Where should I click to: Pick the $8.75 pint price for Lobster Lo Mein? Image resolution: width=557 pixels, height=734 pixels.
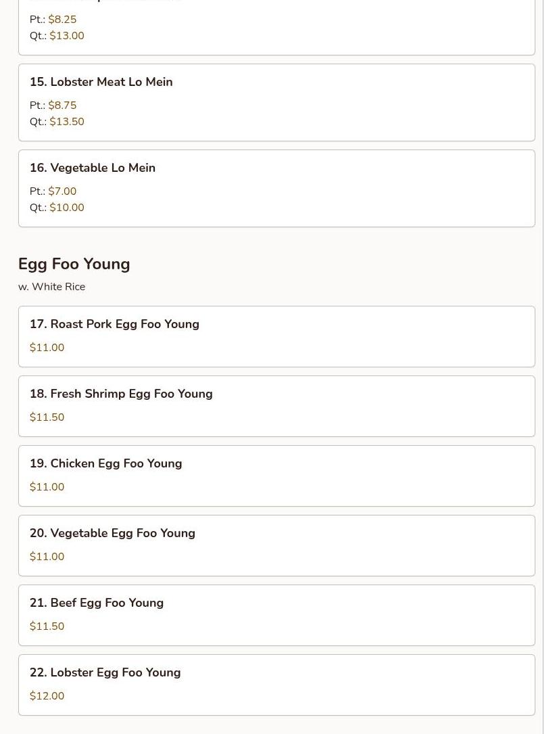point(62,106)
